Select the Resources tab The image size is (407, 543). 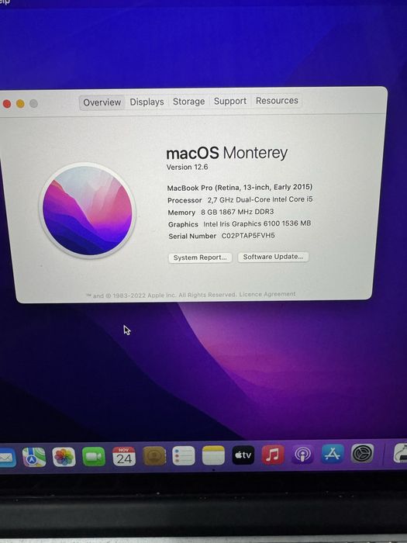point(277,100)
